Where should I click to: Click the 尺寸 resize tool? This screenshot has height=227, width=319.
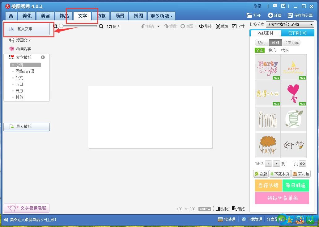tap(238, 27)
